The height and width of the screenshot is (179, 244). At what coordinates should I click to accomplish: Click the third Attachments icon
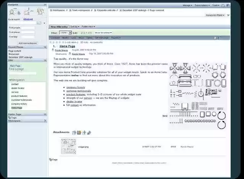pyautogui.click(x=84, y=132)
